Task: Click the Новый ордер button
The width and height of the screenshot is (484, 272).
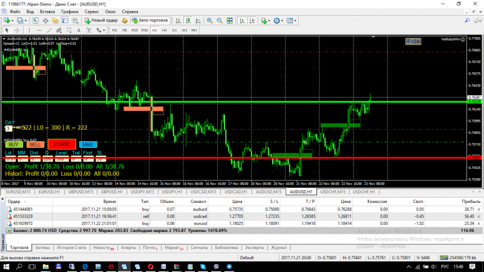Action: (101, 20)
